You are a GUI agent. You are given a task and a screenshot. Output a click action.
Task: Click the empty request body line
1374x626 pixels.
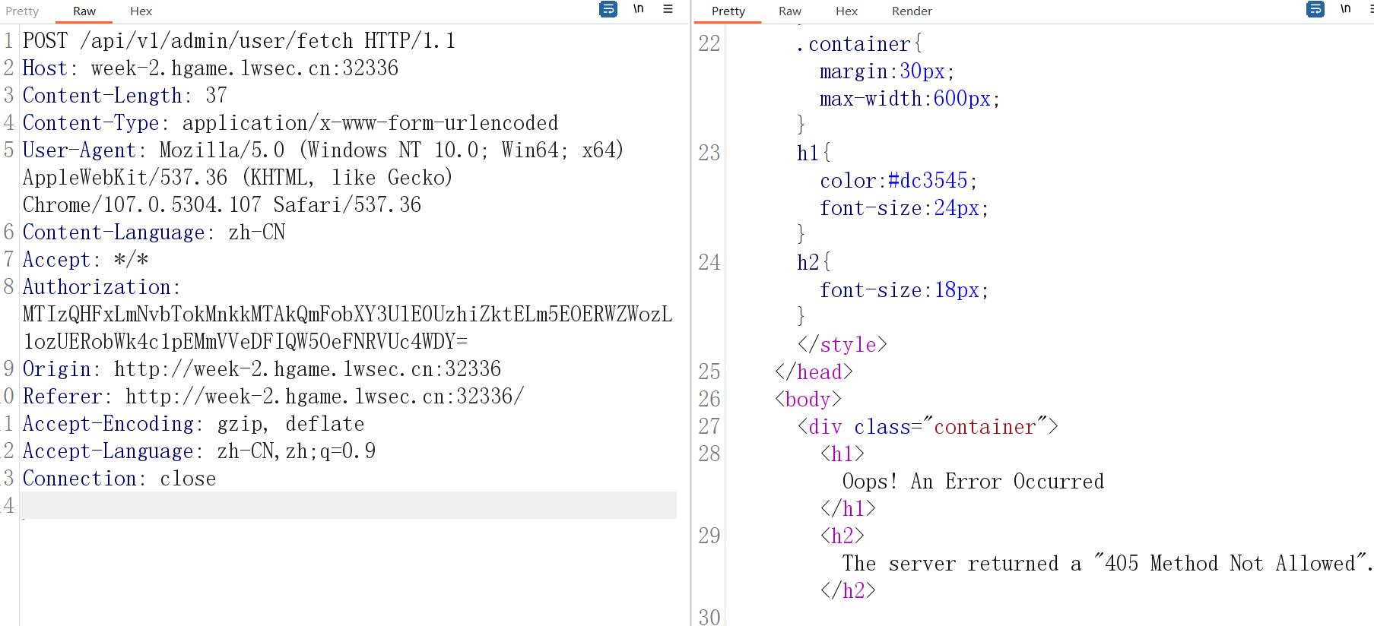click(347, 505)
